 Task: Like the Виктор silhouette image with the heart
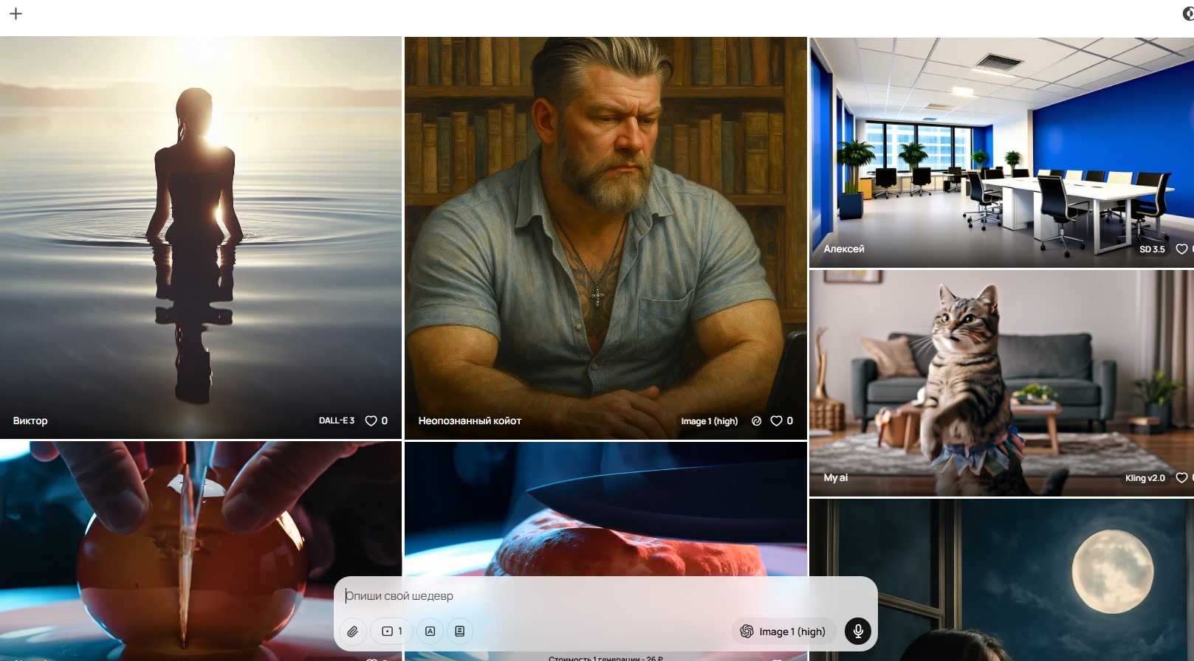[x=371, y=421]
